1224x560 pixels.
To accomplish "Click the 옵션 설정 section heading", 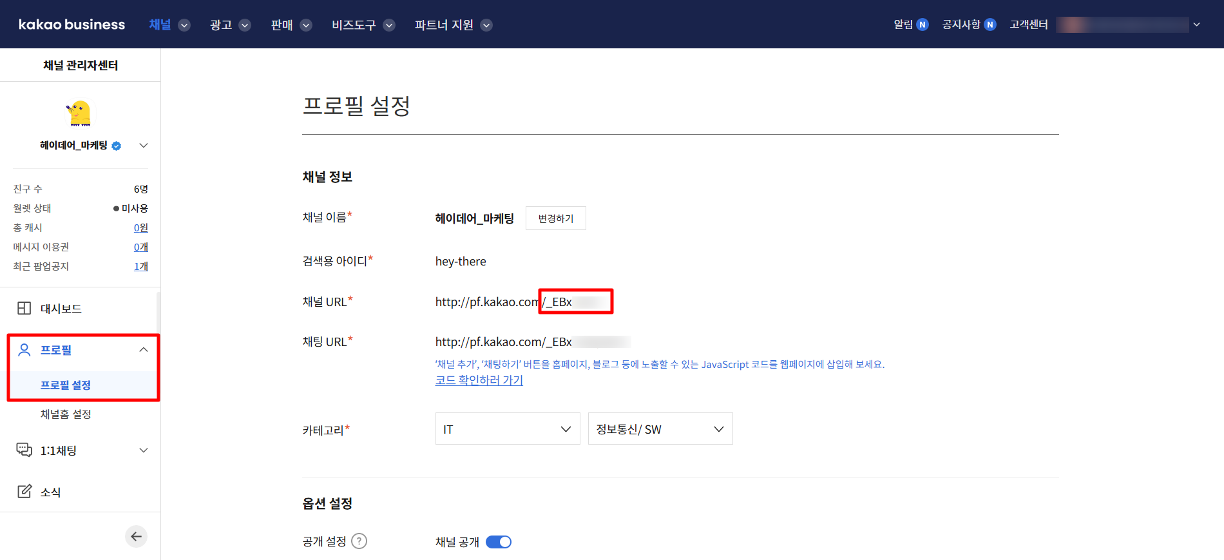I will point(327,503).
